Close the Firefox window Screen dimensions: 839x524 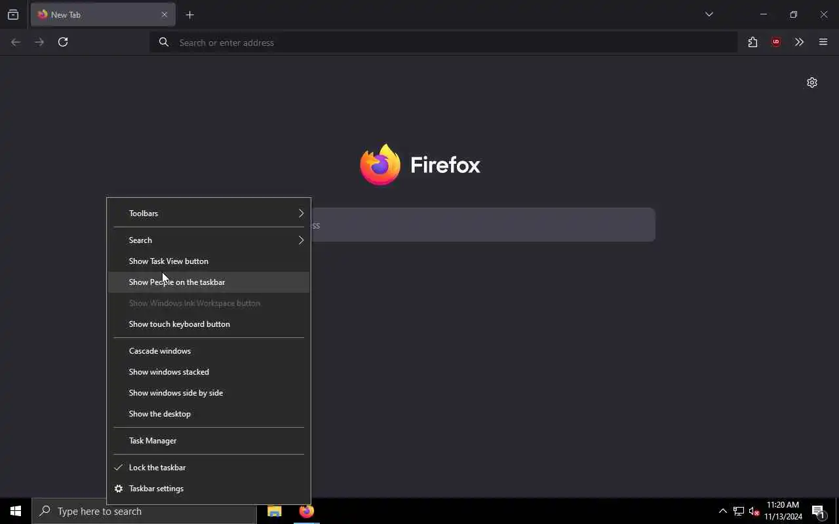pyautogui.click(x=824, y=14)
